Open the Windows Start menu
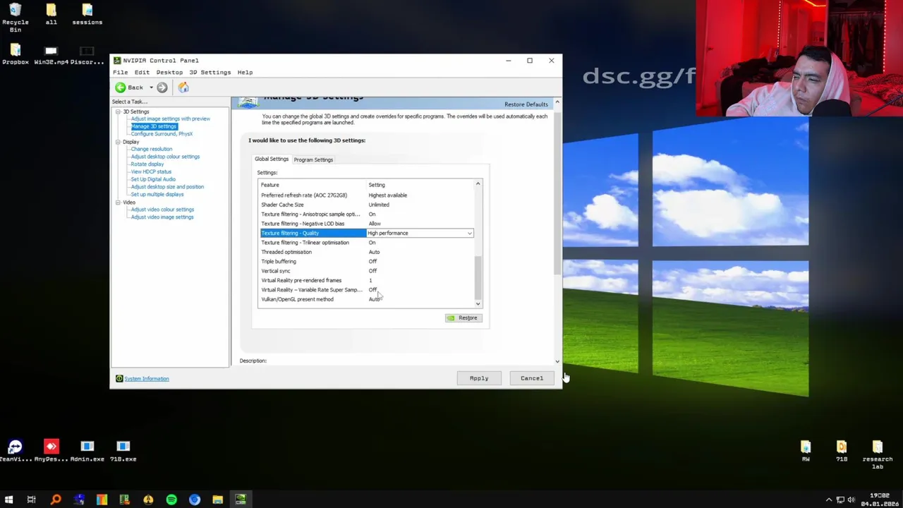This screenshot has height=508, width=903. click(x=9, y=500)
